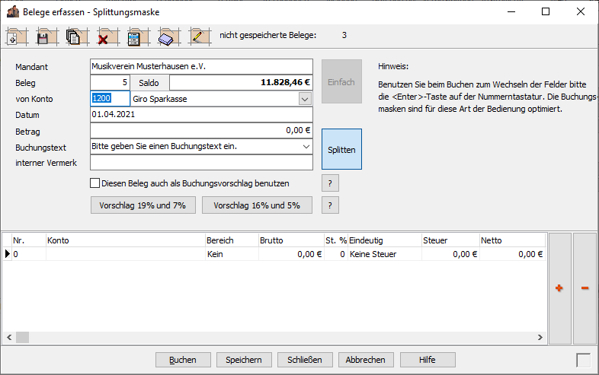Click the floppy disk save icon
Viewport: 599px width, 375px height.
(44, 36)
